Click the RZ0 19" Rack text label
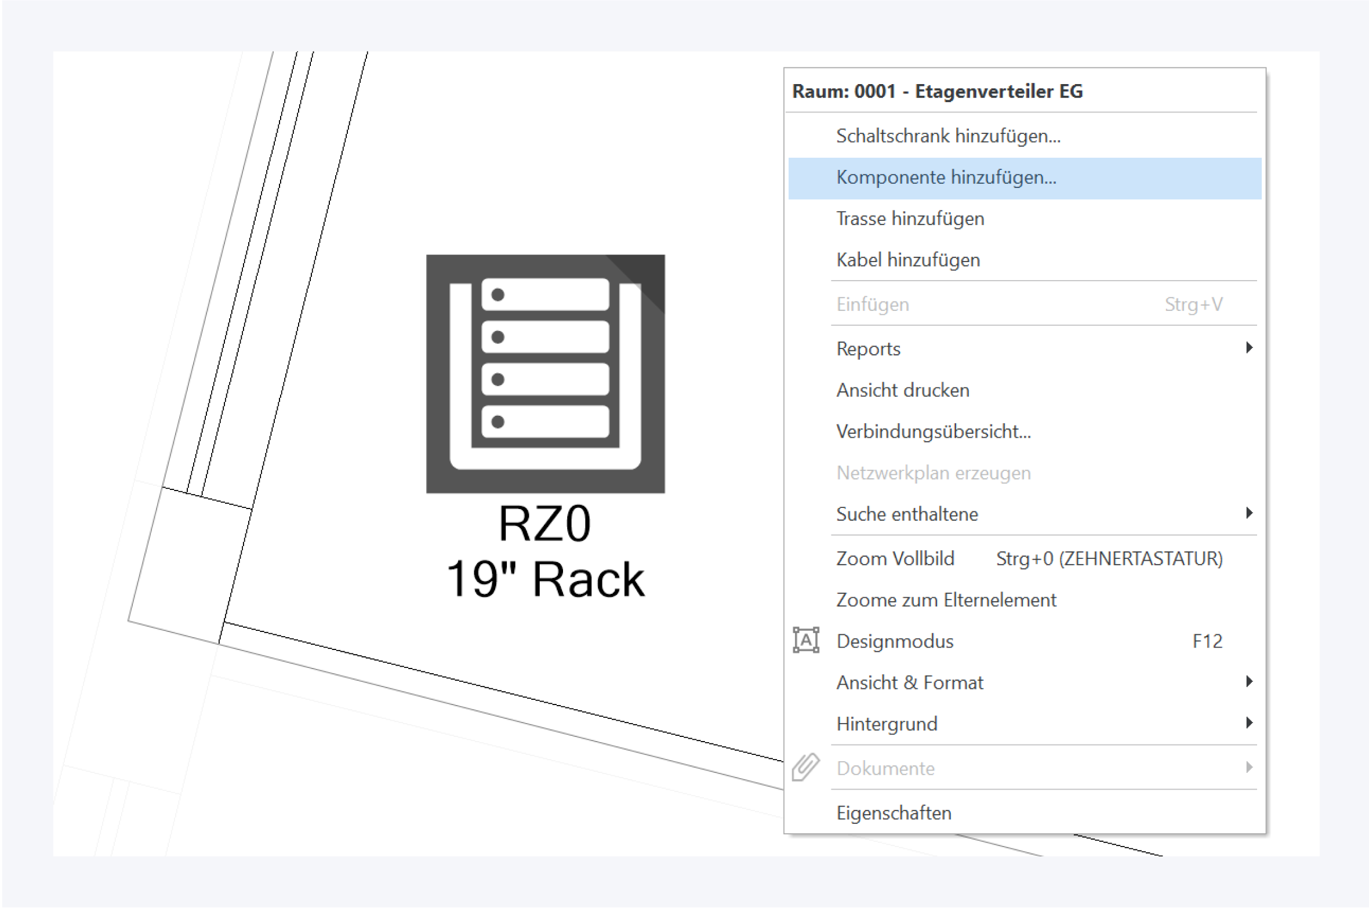Viewport: 1369px width, 908px height. point(545,551)
